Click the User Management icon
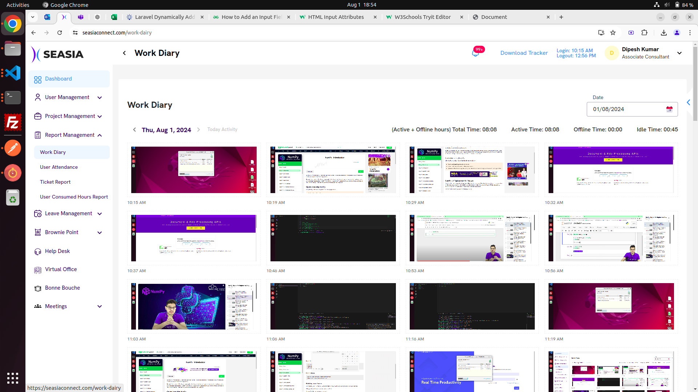This screenshot has height=392, width=698. (x=37, y=97)
